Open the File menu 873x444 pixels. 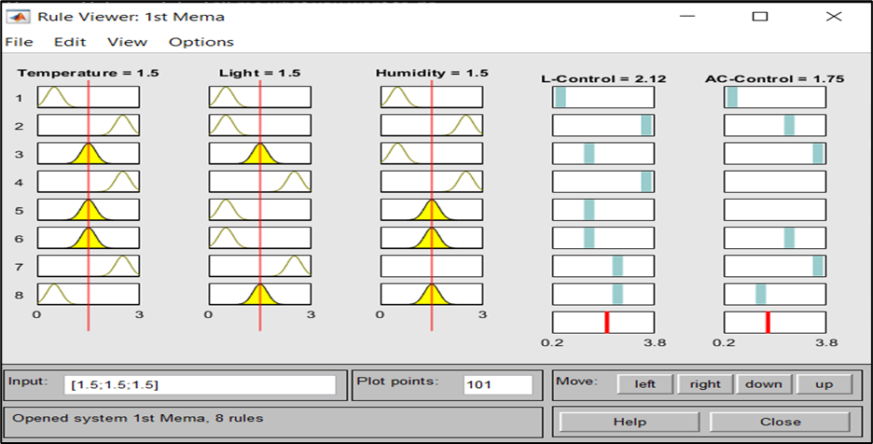pyautogui.click(x=19, y=42)
